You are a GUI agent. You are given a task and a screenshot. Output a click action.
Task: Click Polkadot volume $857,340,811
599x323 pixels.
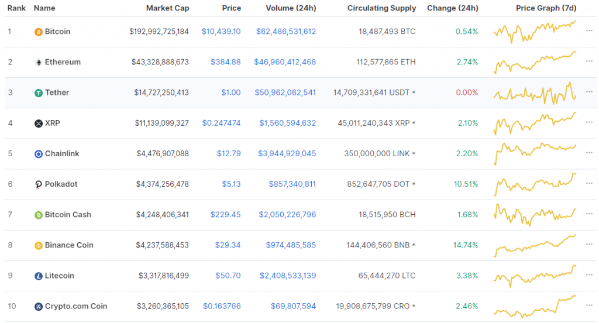(x=292, y=184)
